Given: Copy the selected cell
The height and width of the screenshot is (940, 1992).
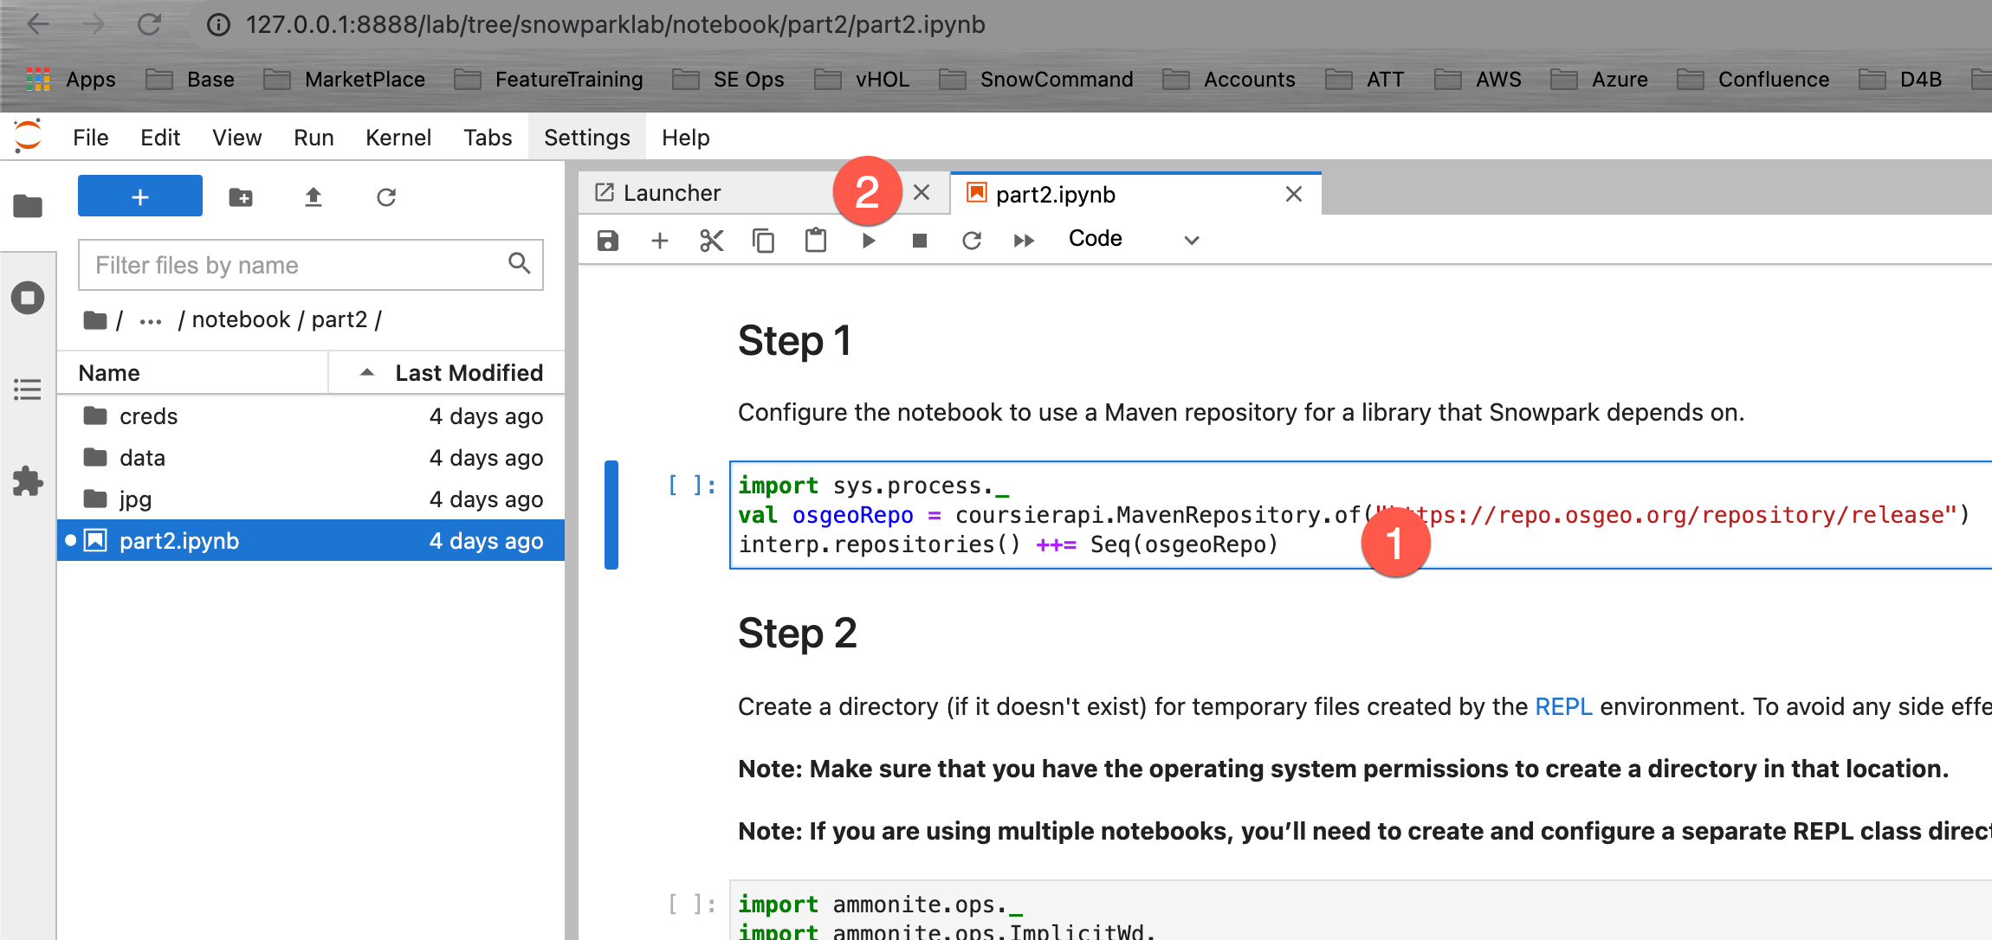Looking at the screenshot, I should click(763, 240).
